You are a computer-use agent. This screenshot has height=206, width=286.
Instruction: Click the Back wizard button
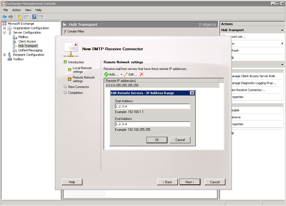167,182
